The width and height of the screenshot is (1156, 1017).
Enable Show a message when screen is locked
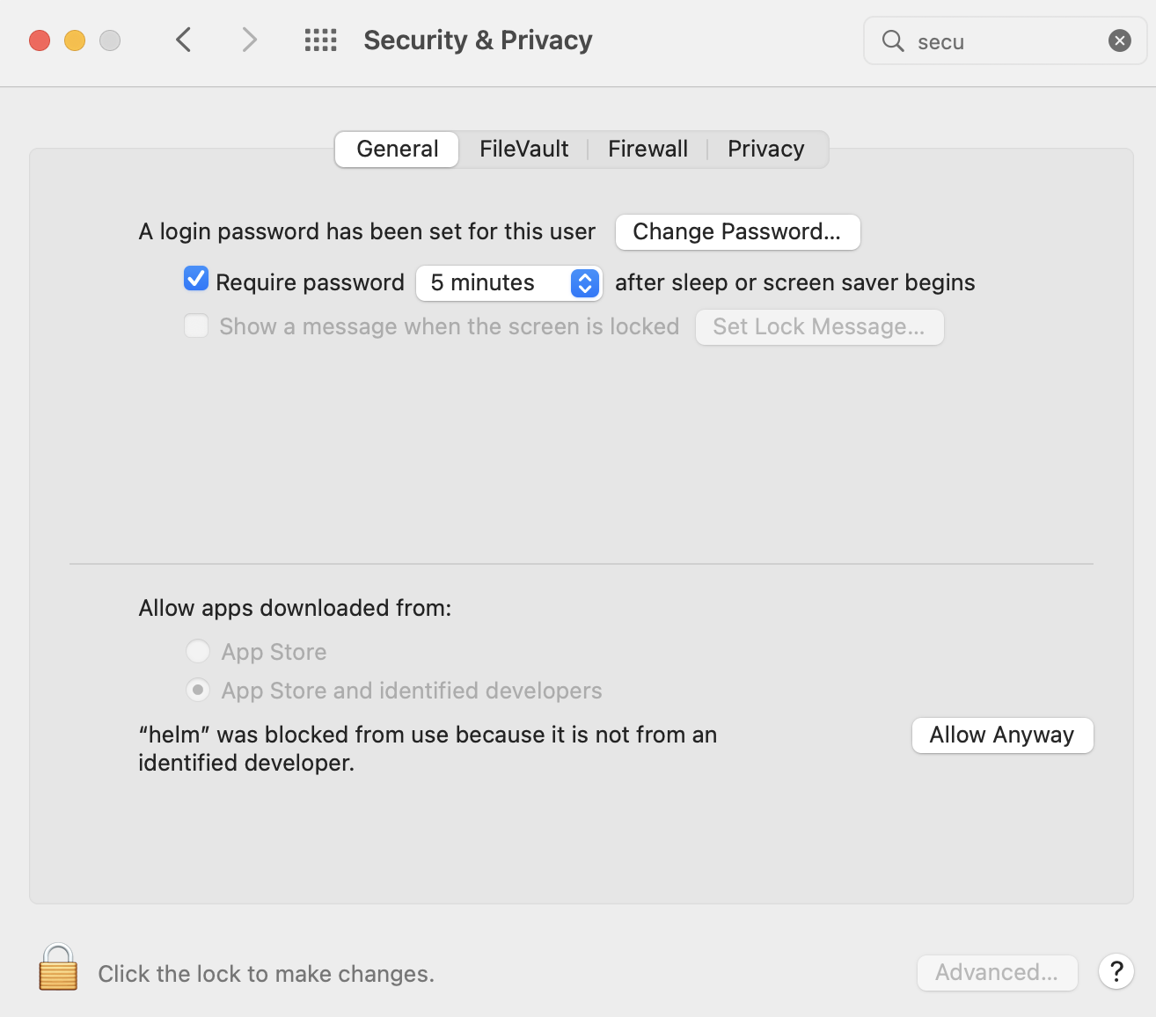pos(195,326)
